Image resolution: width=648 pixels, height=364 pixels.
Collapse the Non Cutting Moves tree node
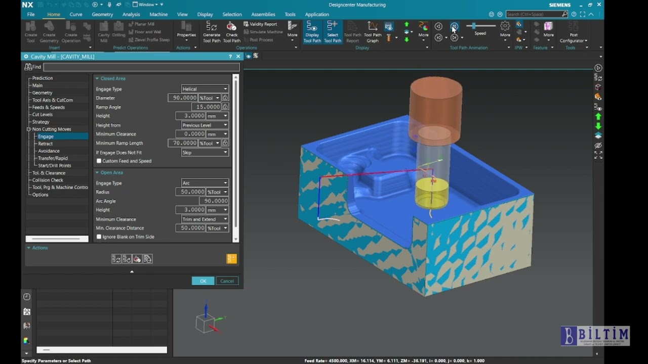pyautogui.click(x=29, y=129)
